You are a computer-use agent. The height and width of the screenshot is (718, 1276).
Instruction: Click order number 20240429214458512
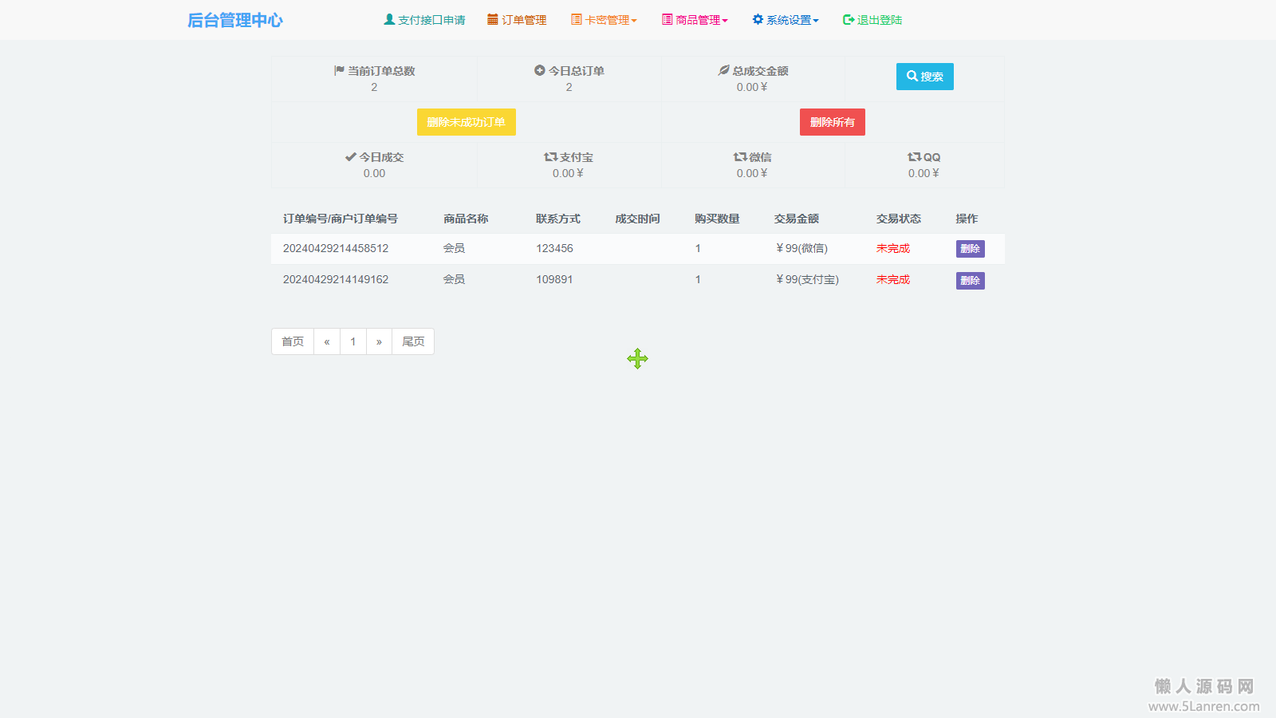click(336, 248)
